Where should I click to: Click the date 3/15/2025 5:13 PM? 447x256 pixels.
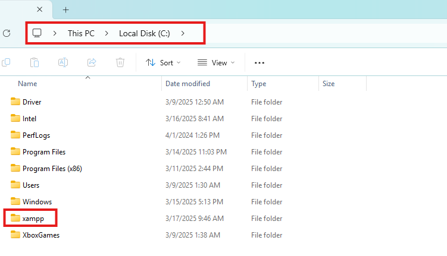[194, 202]
